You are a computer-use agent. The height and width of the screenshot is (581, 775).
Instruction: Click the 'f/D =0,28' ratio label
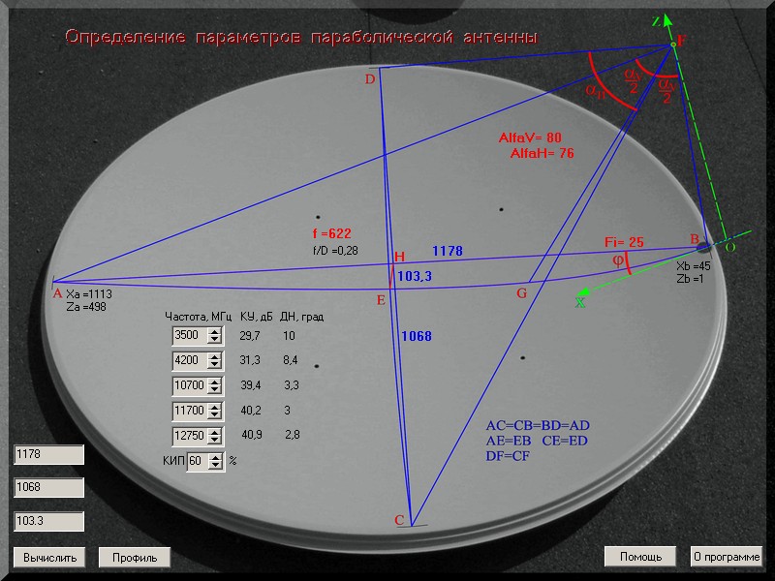click(335, 251)
